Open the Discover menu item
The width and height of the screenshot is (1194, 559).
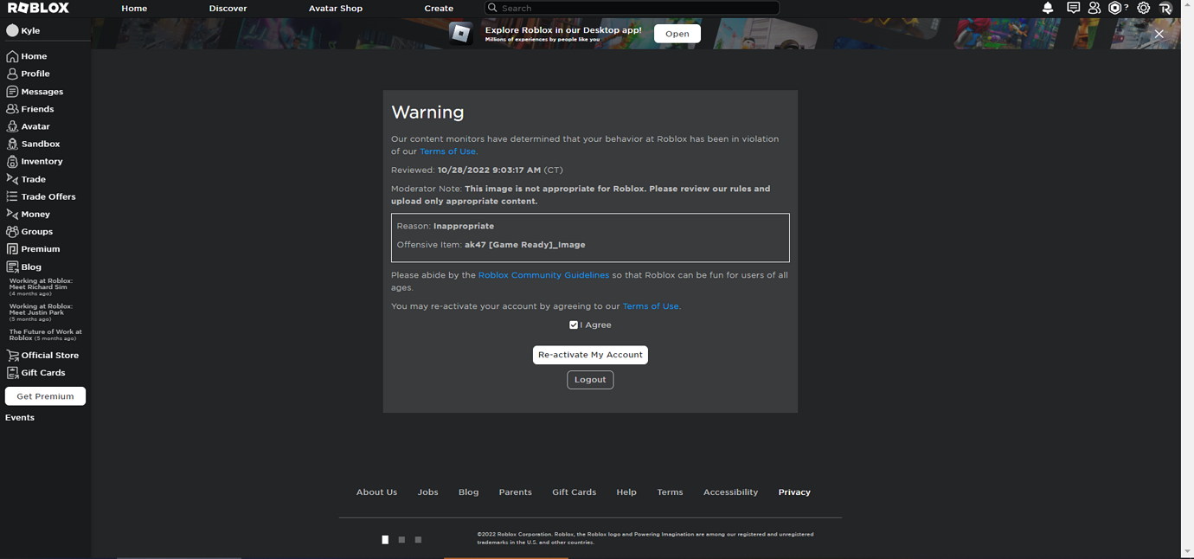coord(228,8)
